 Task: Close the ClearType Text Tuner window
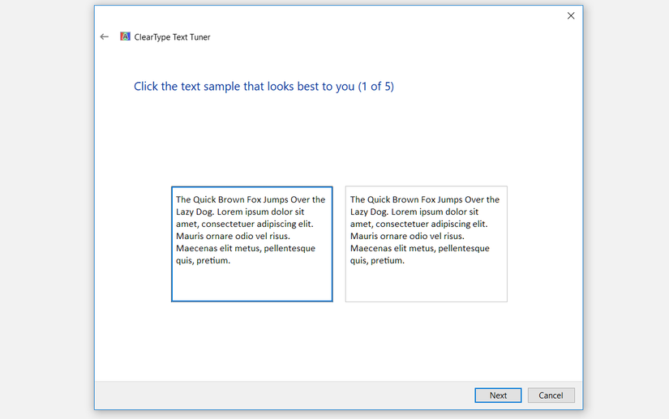571,15
